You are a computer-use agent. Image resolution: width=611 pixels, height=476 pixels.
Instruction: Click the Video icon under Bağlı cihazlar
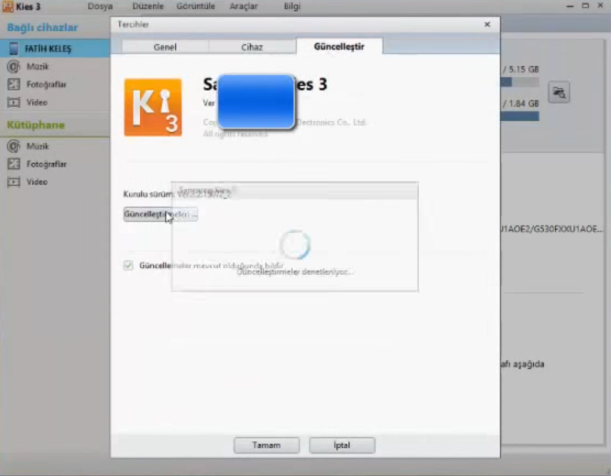(x=13, y=102)
